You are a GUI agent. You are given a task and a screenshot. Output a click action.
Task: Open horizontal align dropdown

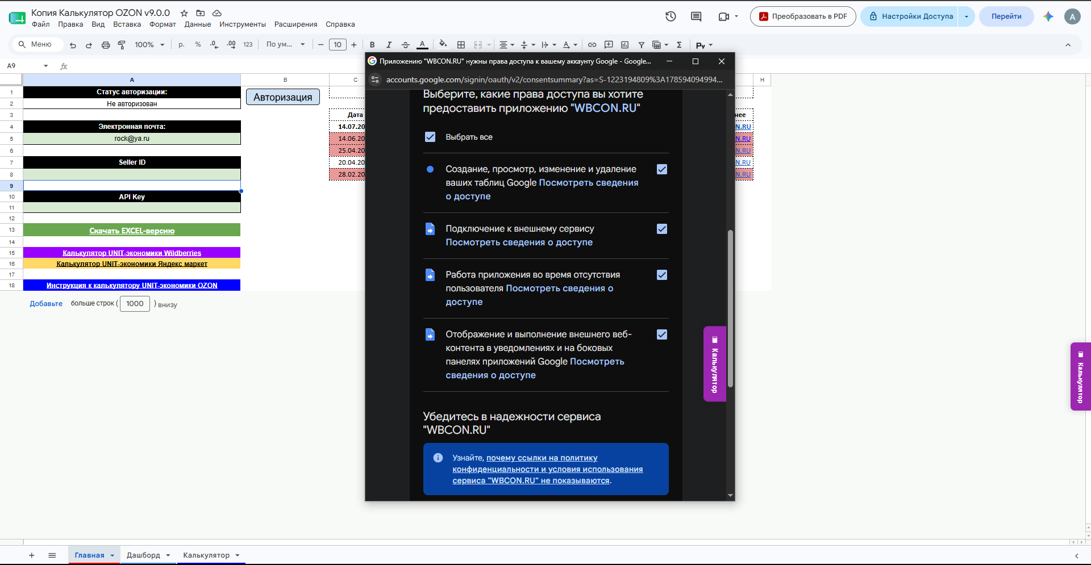506,45
